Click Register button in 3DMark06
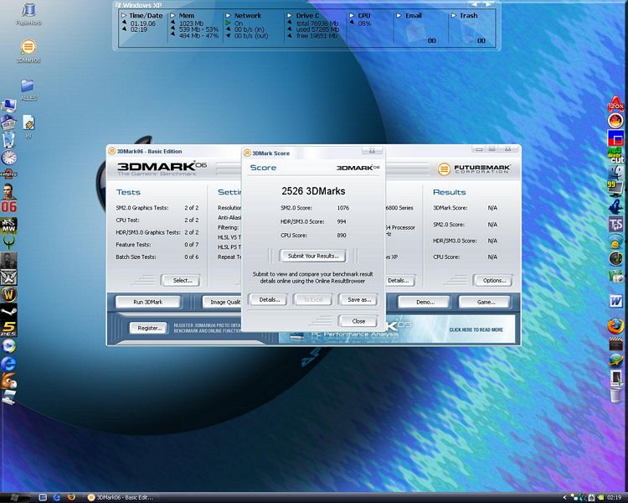 [x=148, y=328]
